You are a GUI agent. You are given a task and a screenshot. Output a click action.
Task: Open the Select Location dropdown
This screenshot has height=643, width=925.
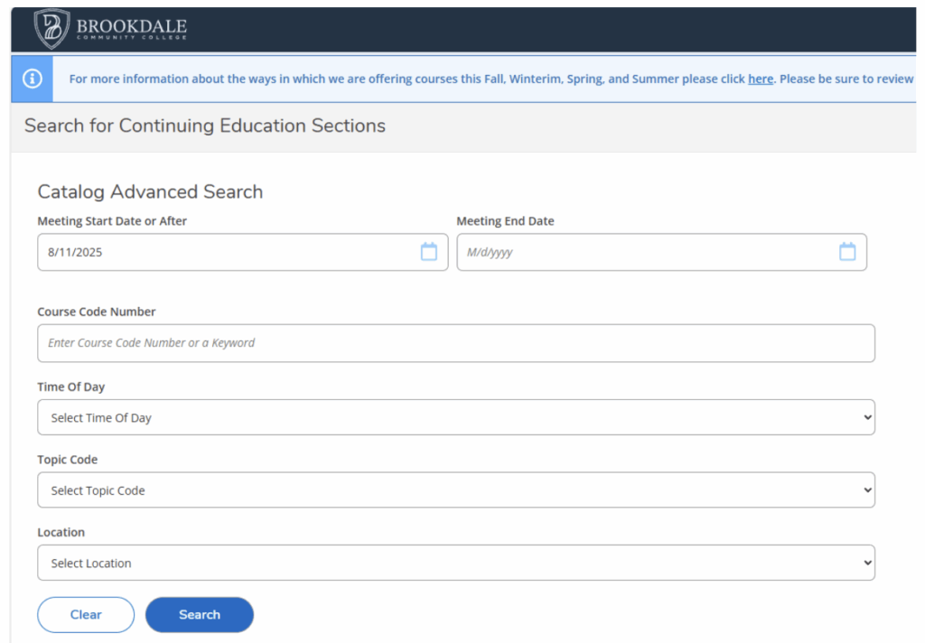coord(456,563)
